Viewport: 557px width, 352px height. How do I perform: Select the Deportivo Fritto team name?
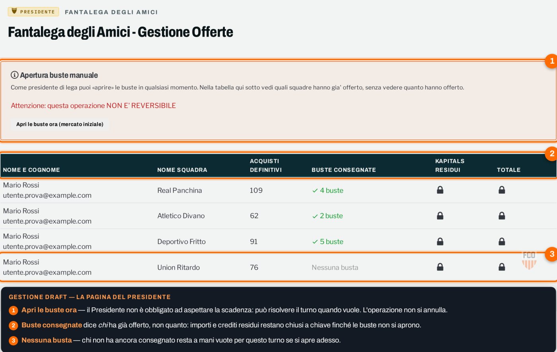(181, 241)
